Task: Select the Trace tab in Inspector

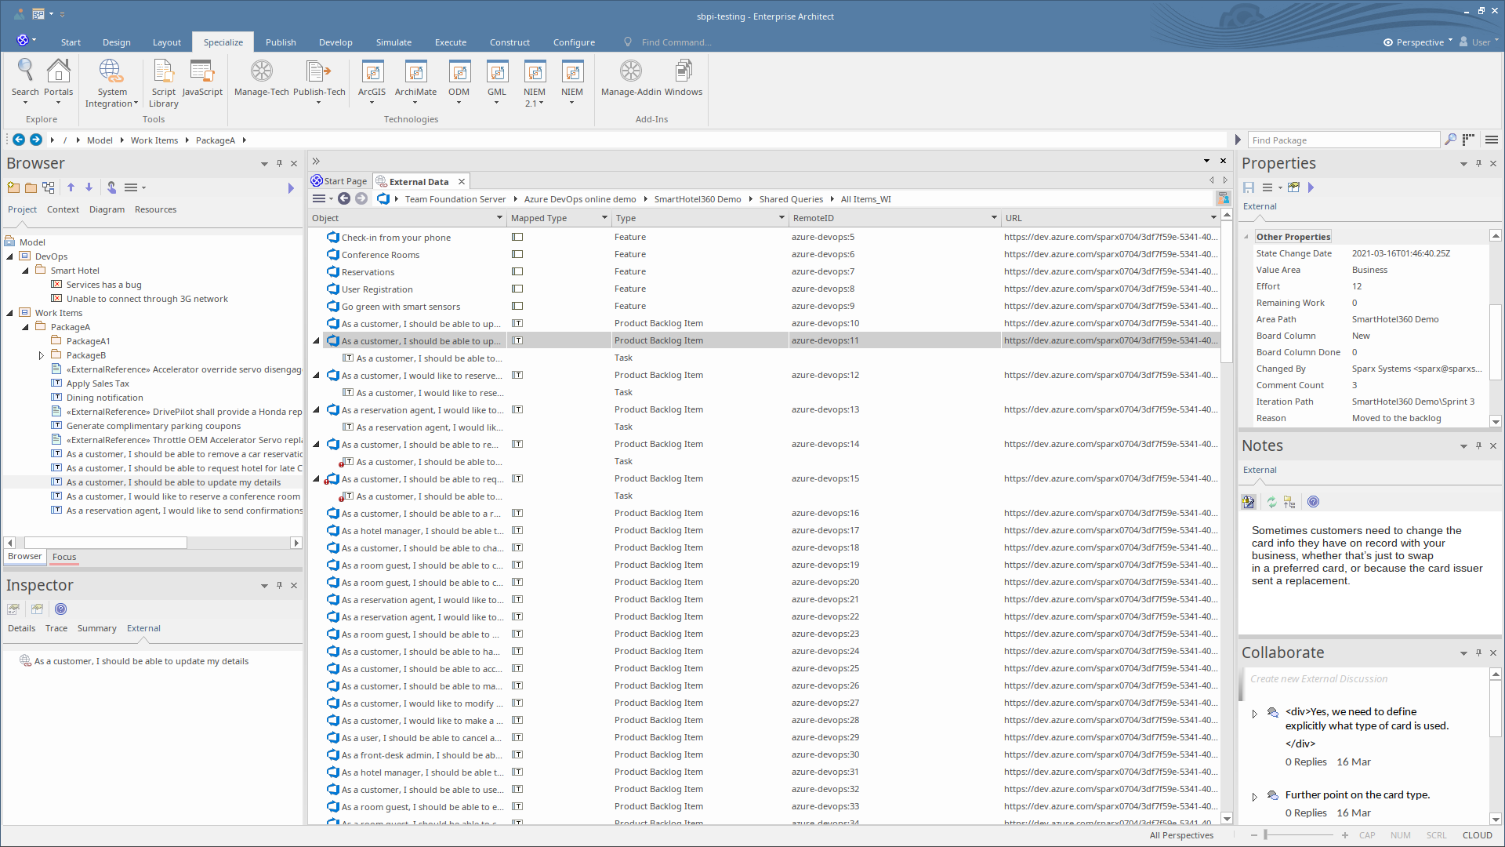Action: pos(56,628)
